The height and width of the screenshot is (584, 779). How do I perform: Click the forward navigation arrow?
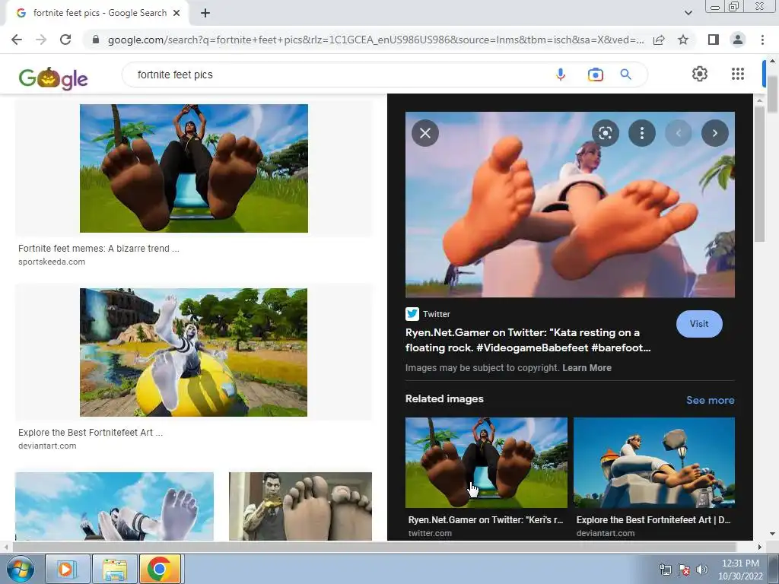tap(41, 40)
